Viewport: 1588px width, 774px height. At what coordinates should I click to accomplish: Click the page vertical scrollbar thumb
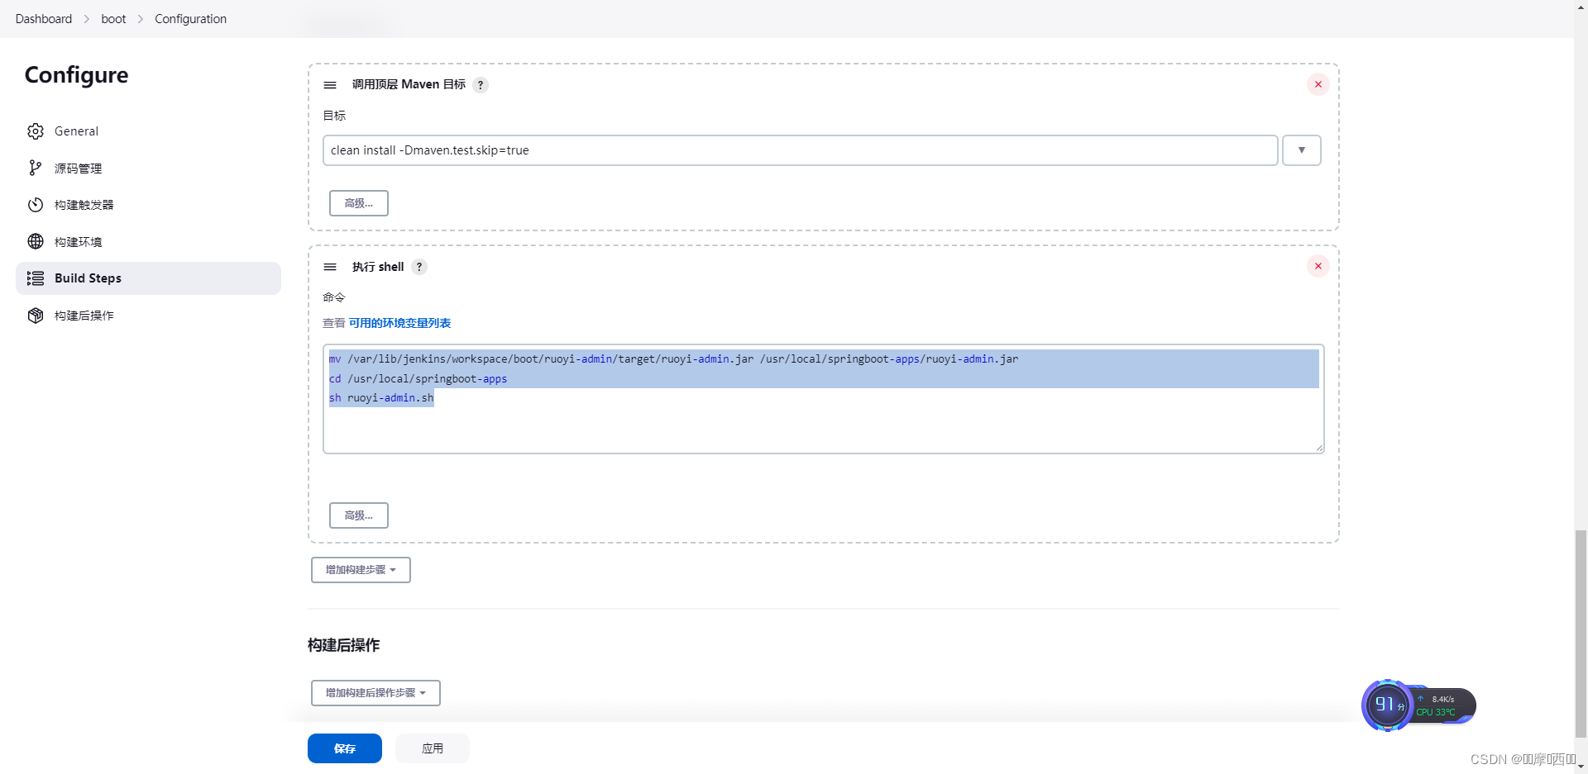click(x=1581, y=634)
